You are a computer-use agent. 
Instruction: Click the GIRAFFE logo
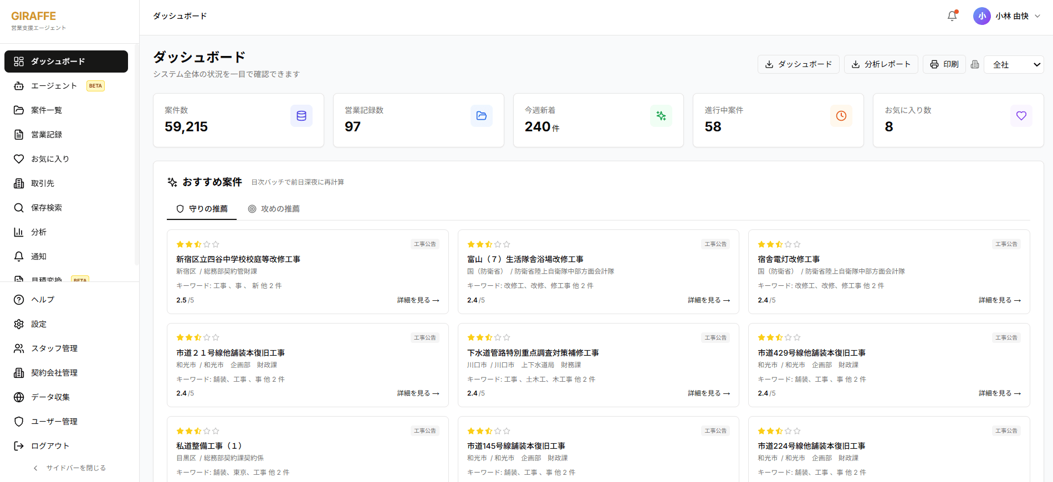(x=34, y=16)
